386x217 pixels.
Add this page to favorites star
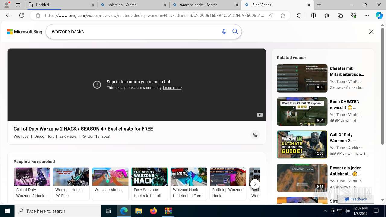coord(283,15)
